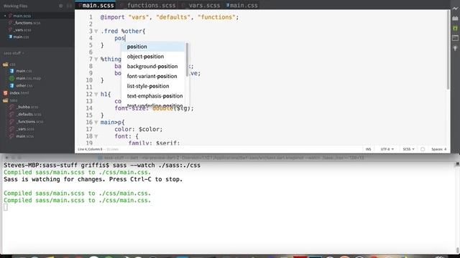Toggle INS insert mode indicator
The height and width of the screenshot is (258, 460).
368,149
